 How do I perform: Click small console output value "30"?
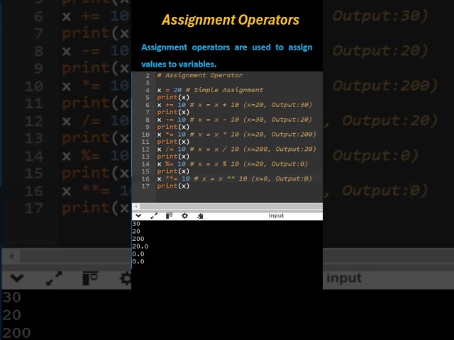pos(136,224)
